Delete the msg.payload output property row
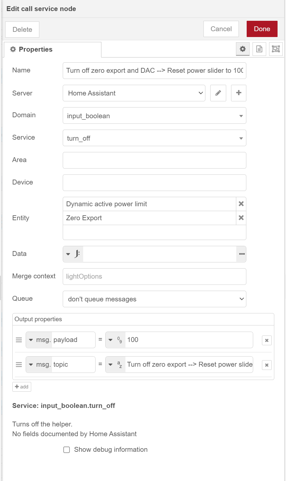 [x=266, y=340]
